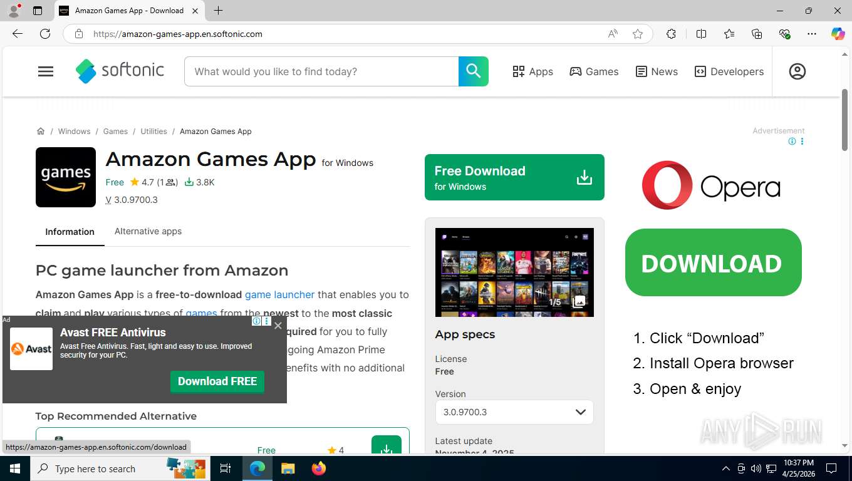Image resolution: width=852 pixels, height=481 pixels.
Task: Click the version text V 3.0.9700.3
Action: click(132, 200)
